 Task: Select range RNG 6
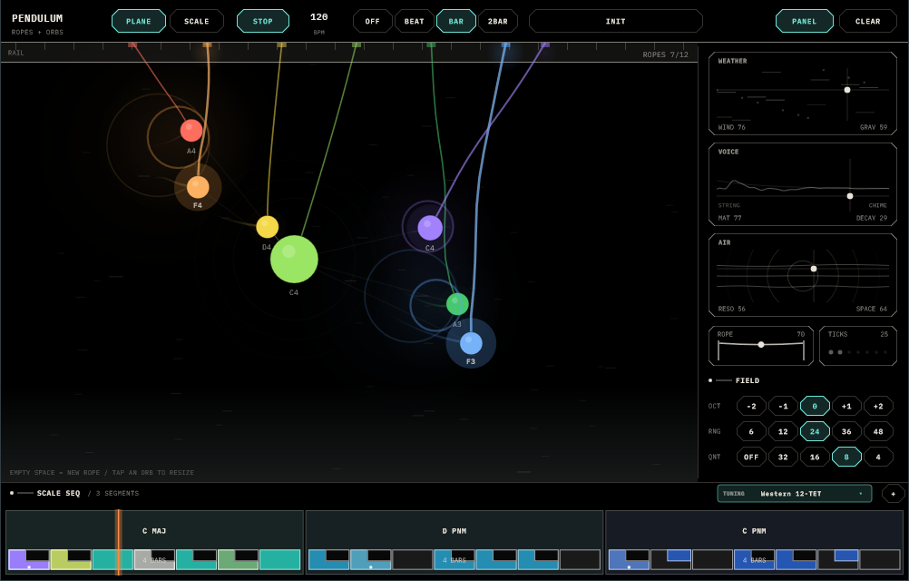click(751, 431)
